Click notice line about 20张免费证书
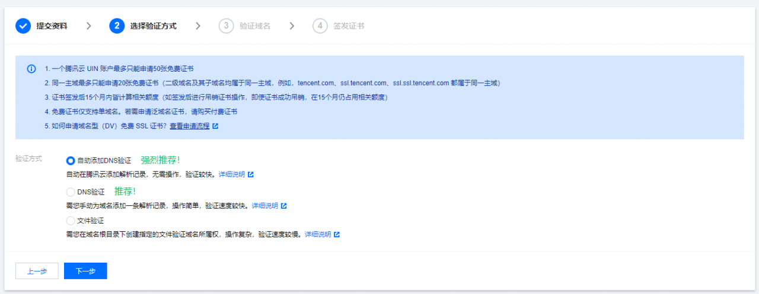The width and height of the screenshot is (759, 294). (x=272, y=83)
